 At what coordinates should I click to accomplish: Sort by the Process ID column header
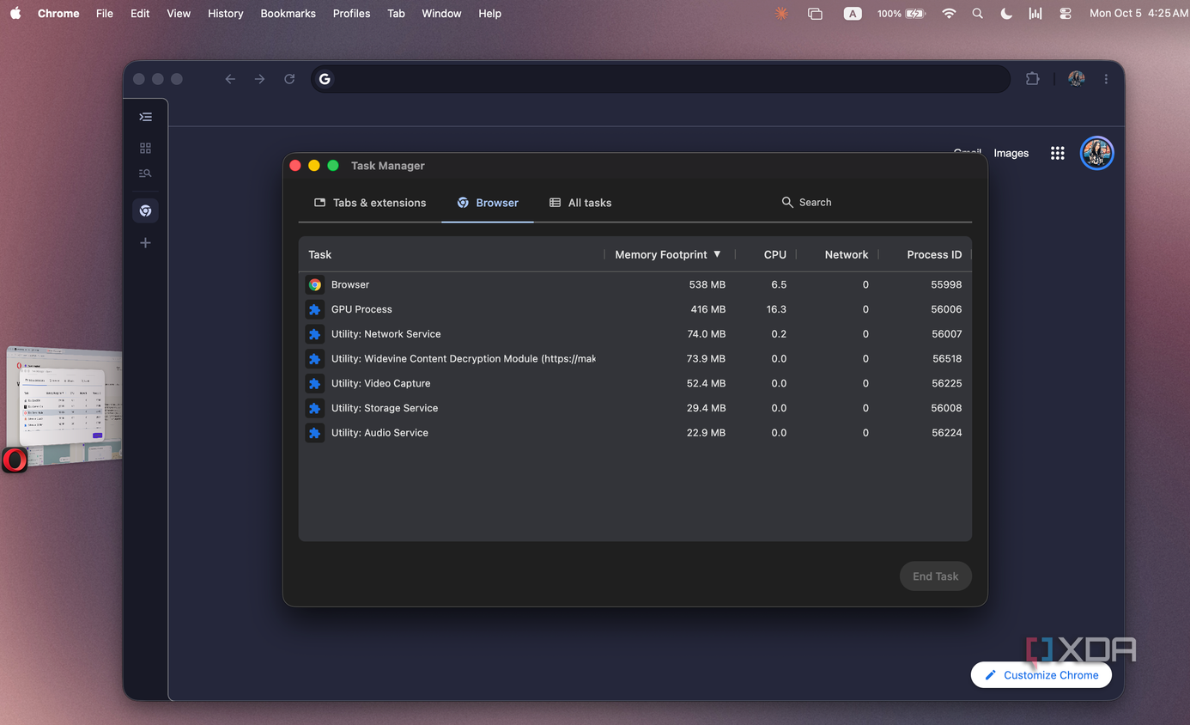pos(934,254)
